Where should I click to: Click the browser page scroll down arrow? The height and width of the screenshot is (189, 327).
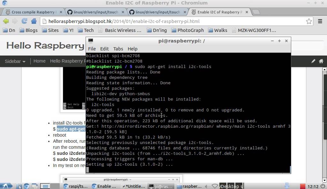coord(324,180)
